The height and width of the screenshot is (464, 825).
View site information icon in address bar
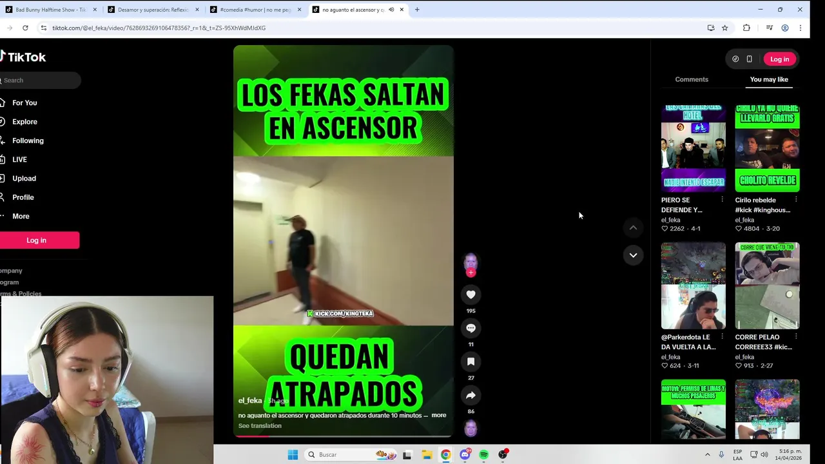pos(43,28)
